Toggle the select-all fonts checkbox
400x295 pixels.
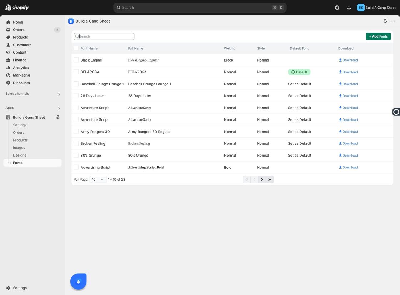(76, 48)
